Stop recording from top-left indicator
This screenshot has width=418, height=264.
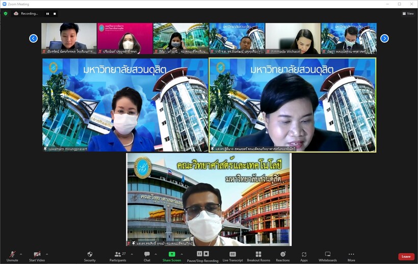point(55,14)
